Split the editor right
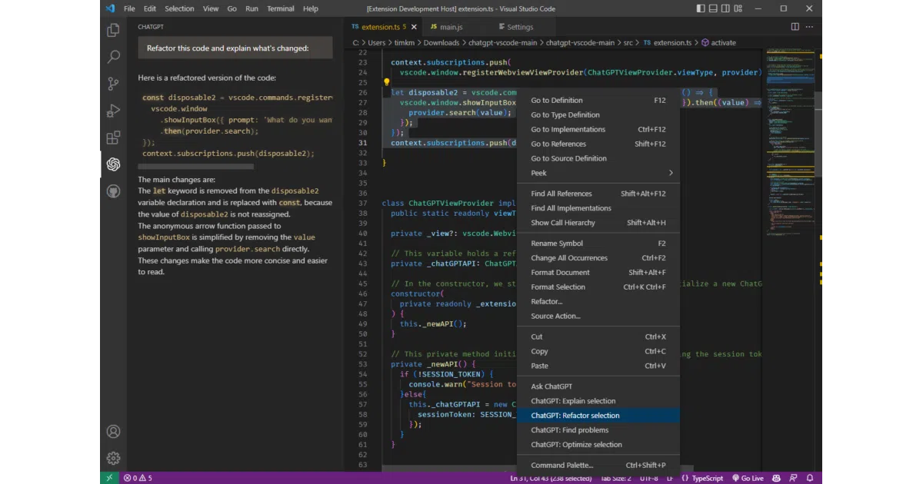The image size is (923, 484). click(x=795, y=27)
